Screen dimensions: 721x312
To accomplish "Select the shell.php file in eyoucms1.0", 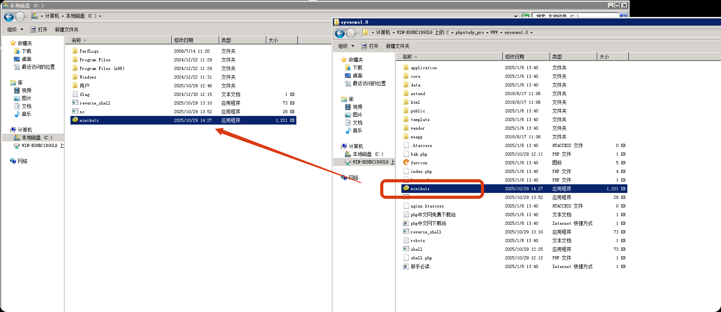I will (421, 258).
